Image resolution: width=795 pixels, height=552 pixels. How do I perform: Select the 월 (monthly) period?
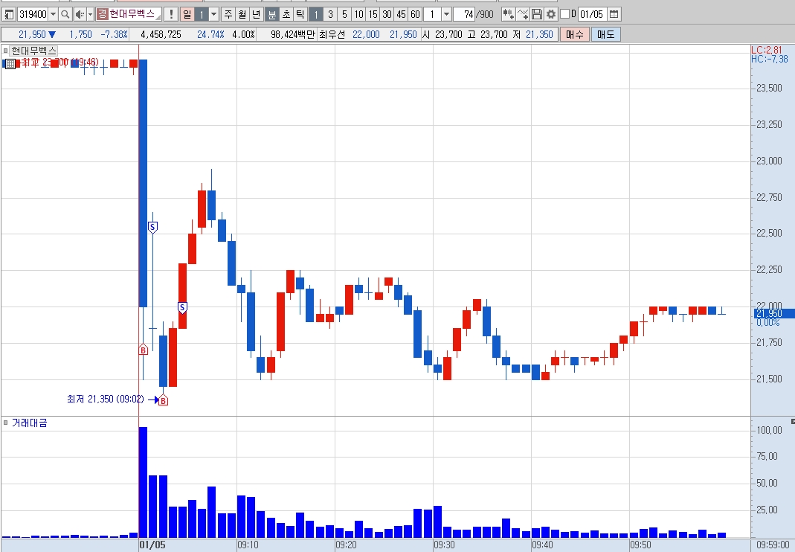(242, 14)
